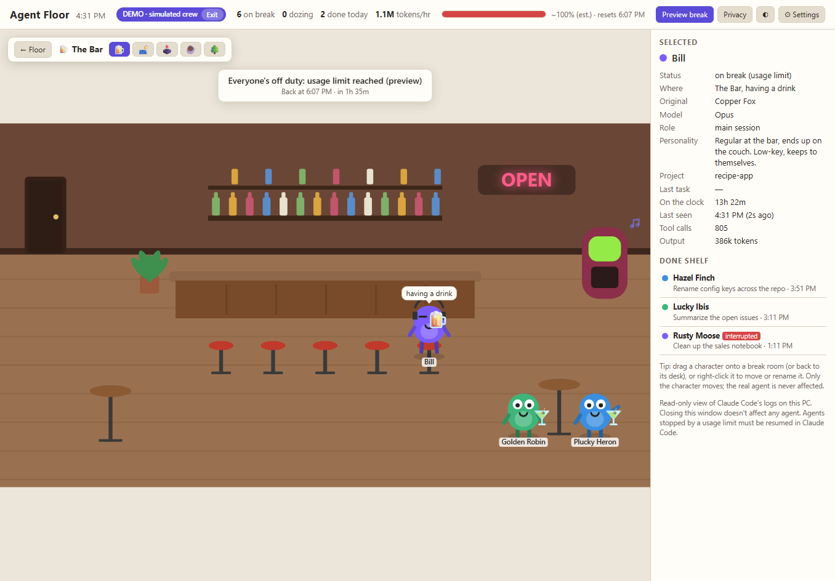The image size is (835, 581).
Task: Toggle the dark/light theme half-moon icon
Action: [765, 15]
